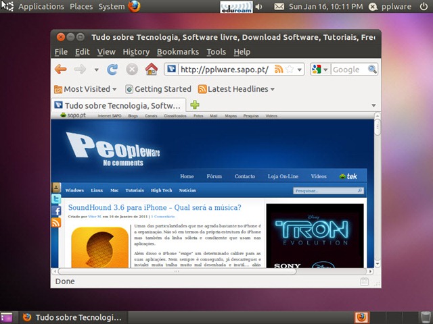
Task: Open the Contacto page link
Action: pos(245,176)
